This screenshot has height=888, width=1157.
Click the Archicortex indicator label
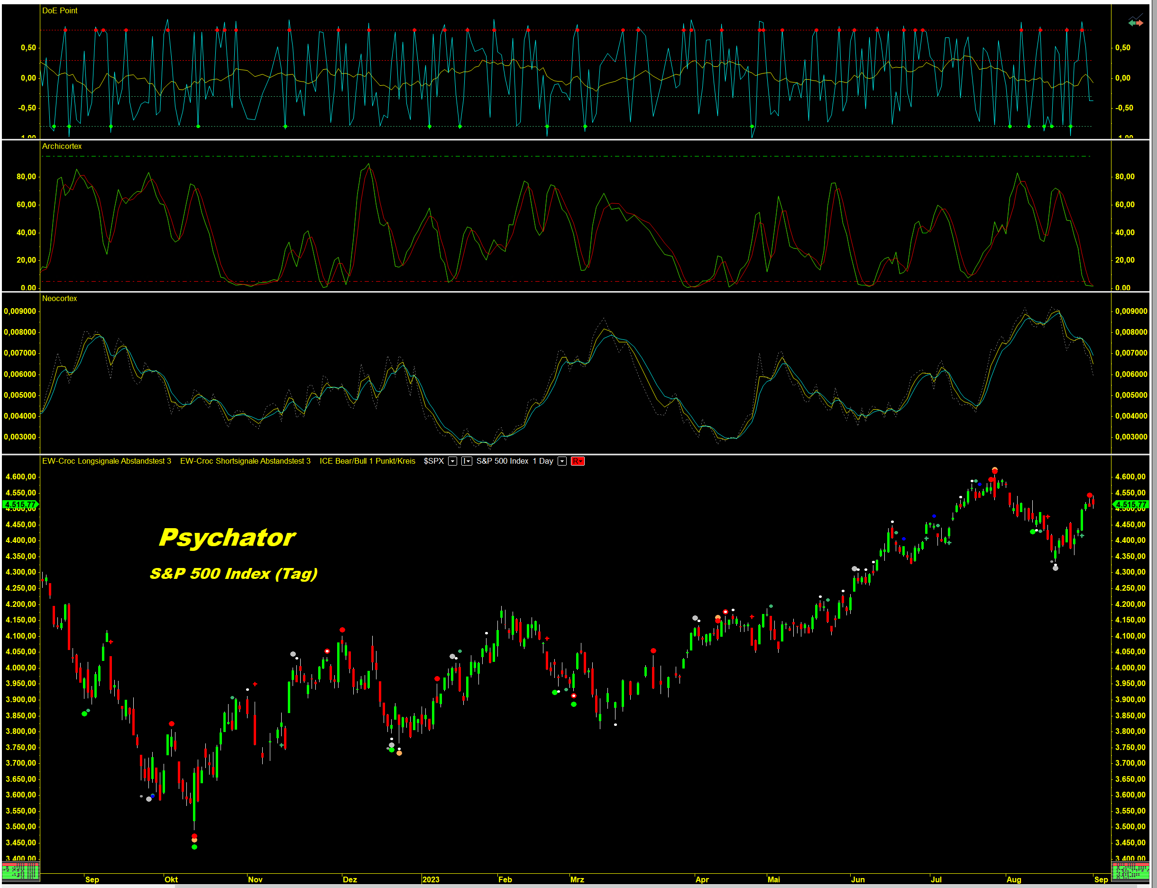coord(62,146)
